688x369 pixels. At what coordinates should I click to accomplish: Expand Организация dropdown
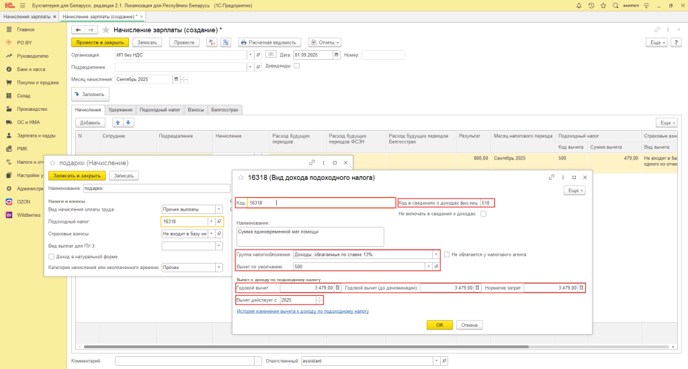[250, 55]
